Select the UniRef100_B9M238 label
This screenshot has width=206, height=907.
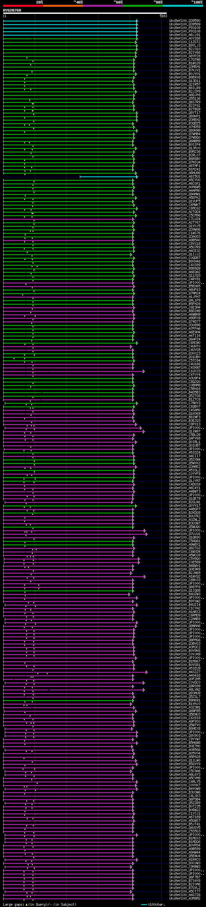coord(185,152)
